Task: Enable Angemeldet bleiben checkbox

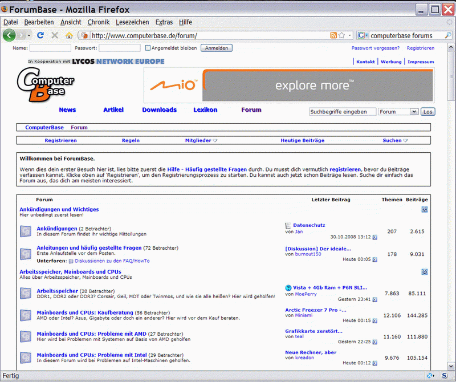Action: (148, 48)
